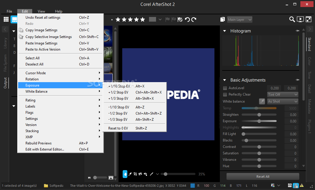This screenshot has height=190, width=315.
Task: Expand tool options chevron after brush tool
Action: [x=158, y=174]
